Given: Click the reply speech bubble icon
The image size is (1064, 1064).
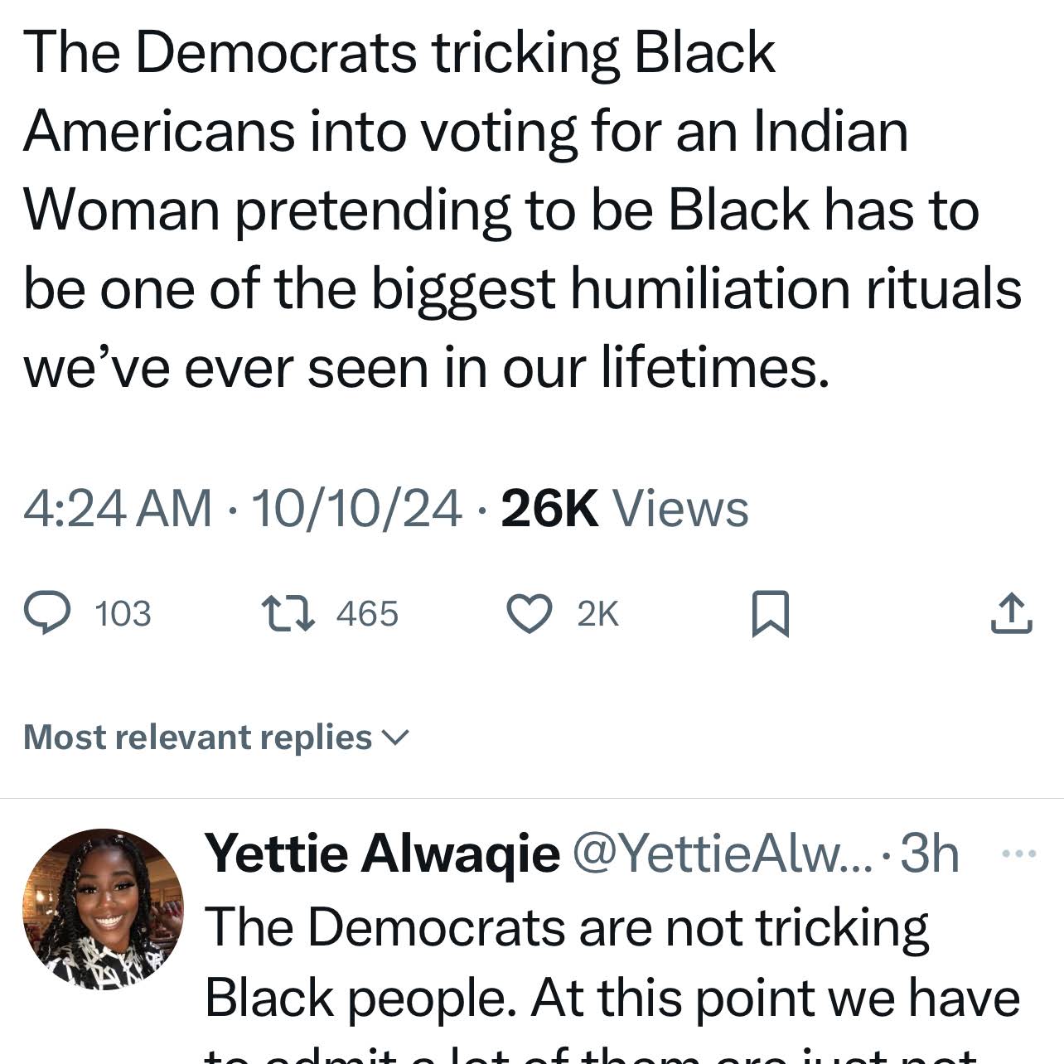Looking at the screenshot, I should 48,613.
